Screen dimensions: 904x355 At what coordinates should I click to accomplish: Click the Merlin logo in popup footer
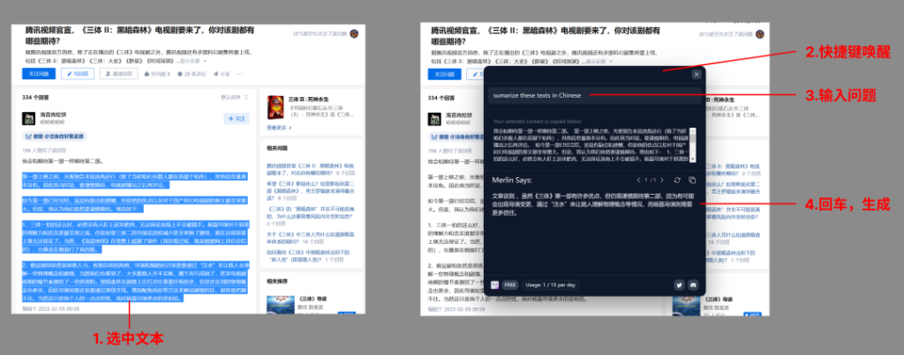pyautogui.click(x=495, y=285)
